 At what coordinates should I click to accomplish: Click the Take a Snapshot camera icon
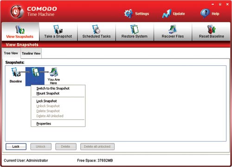[58, 30]
